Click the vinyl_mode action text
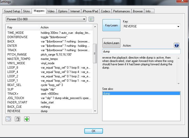Screen dimensions: 189x138 point(47,63)
